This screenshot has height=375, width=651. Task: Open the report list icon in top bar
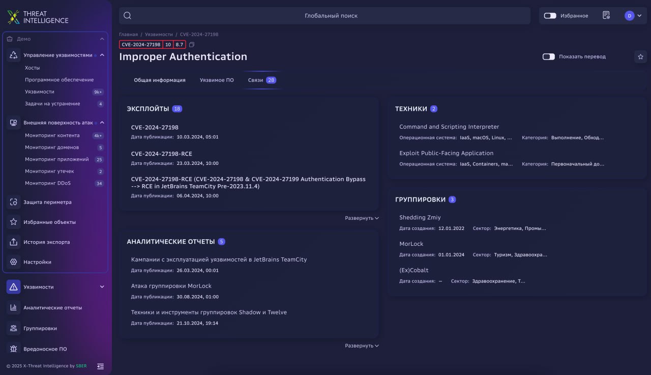click(x=606, y=16)
